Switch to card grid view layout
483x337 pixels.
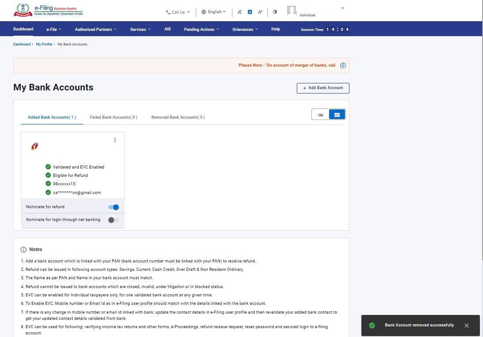[x=337, y=115]
